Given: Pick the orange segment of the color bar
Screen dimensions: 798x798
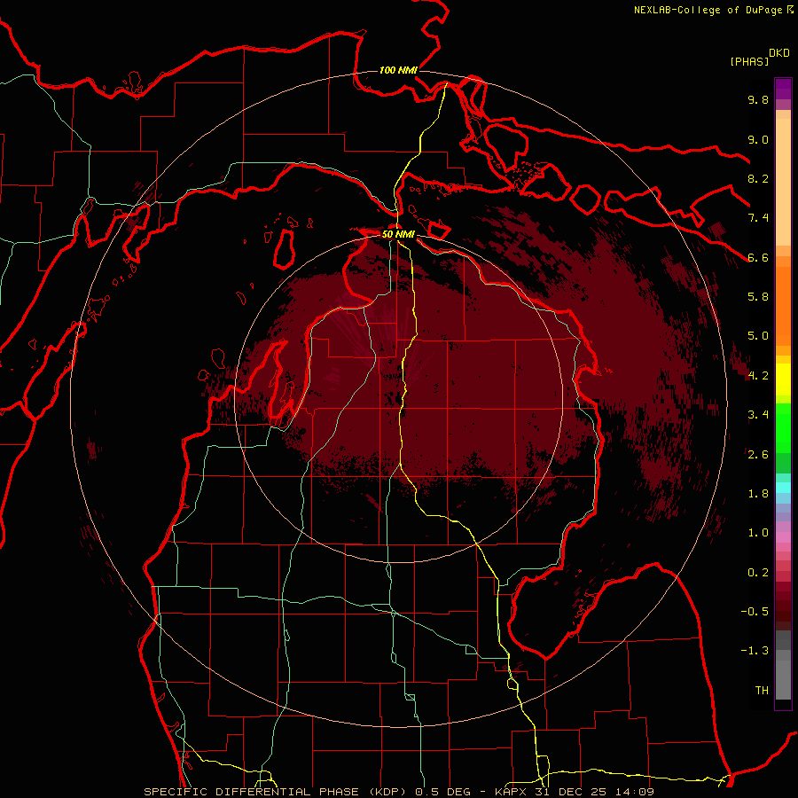Looking at the screenshot, I should (783, 305).
